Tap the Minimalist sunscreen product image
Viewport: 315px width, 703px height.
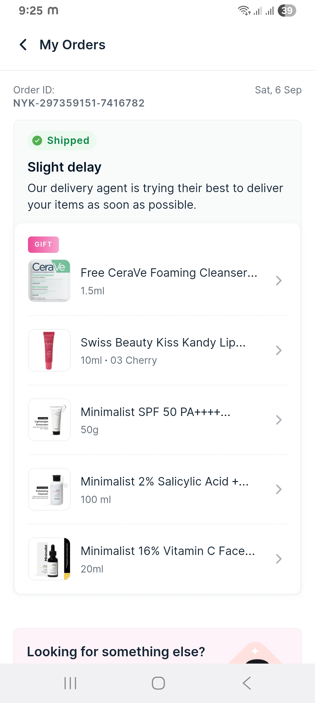click(49, 420)
